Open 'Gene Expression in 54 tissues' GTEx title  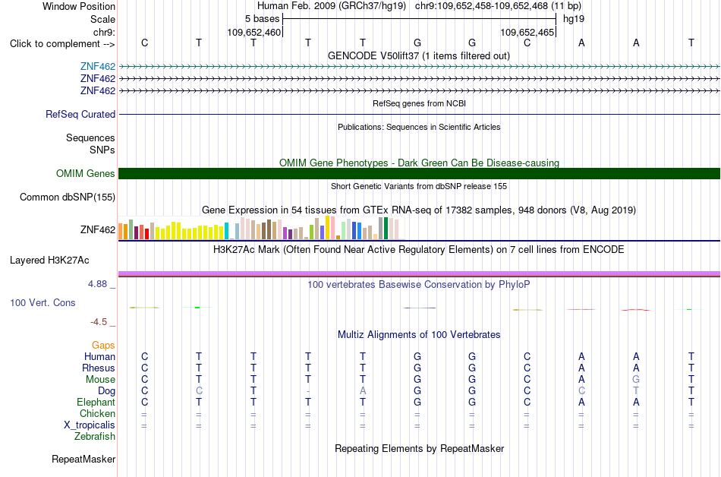pos(418,210)
